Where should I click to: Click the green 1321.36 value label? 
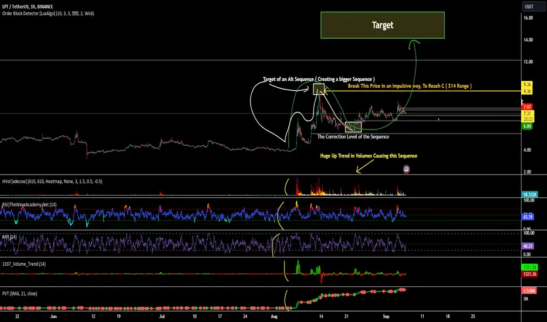point(529,267)
